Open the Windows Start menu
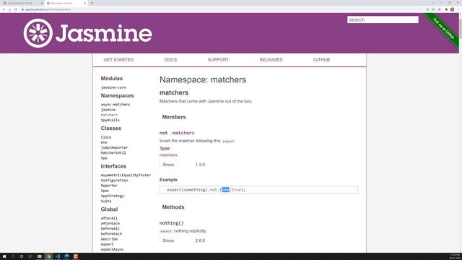Viewport: 462px width, 260px height. 4,256
